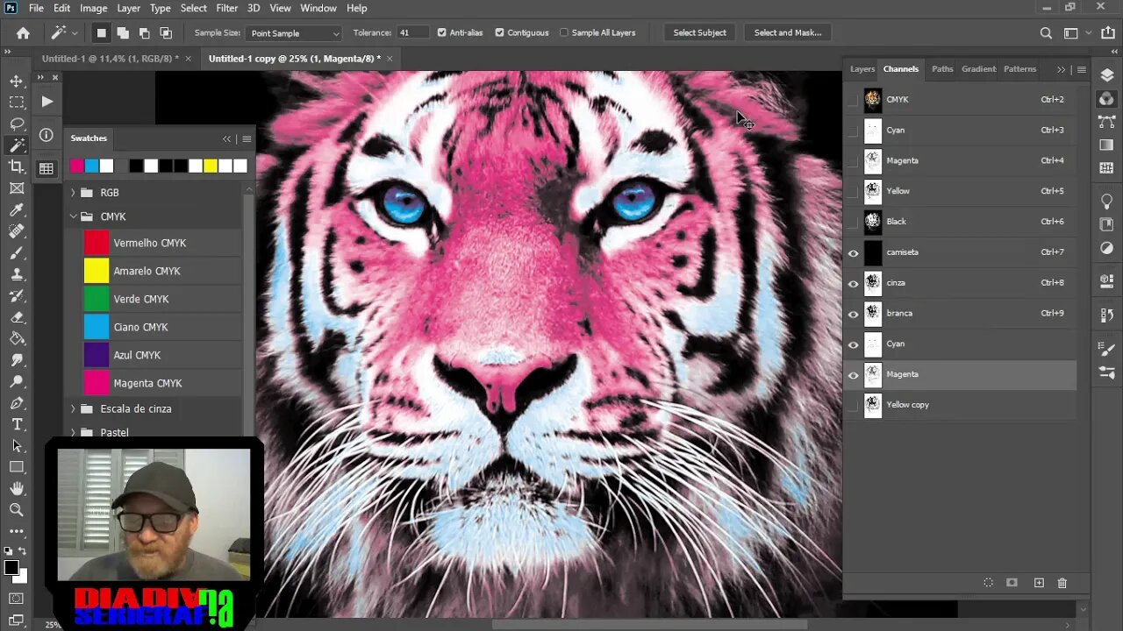The width and height of the screenshot is (1123, 631).
Task: Collapse the CMYK swatch folder
Action: pyautogui.click(x=73, y=216)
